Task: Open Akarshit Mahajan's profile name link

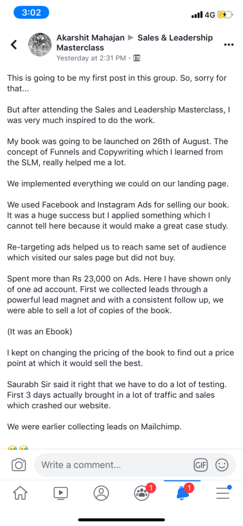Action: pos(92,38)
